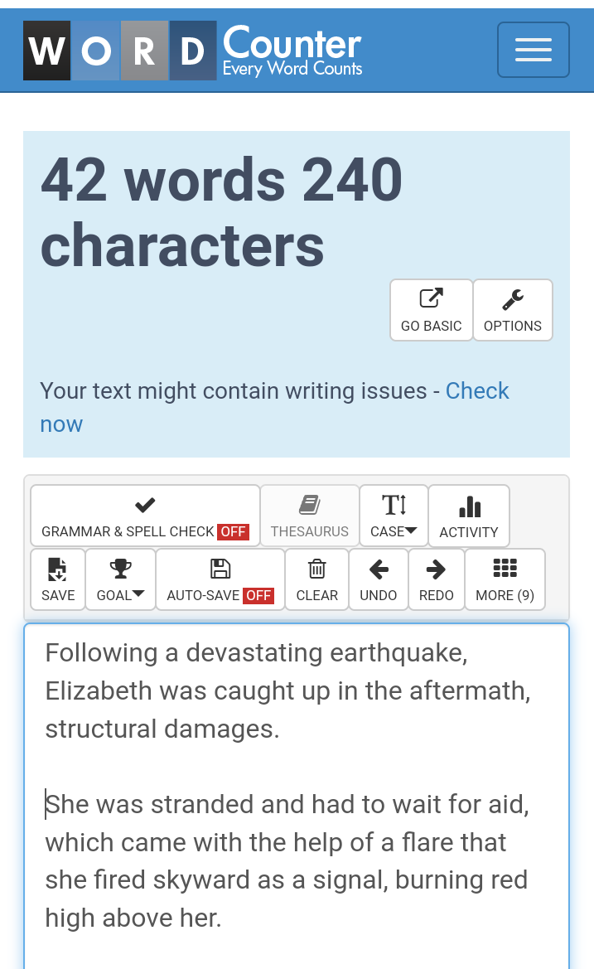Screen dimensions: 594x969
Task: Open the hamburger navigation menu
Action: coord(533,50)
